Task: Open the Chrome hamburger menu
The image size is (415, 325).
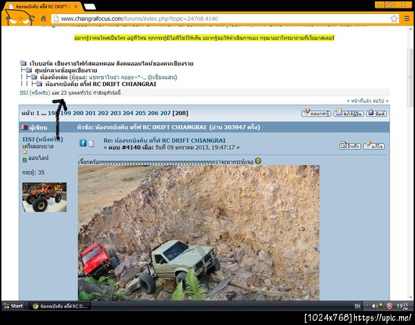Action: click(x=407, y=19)
